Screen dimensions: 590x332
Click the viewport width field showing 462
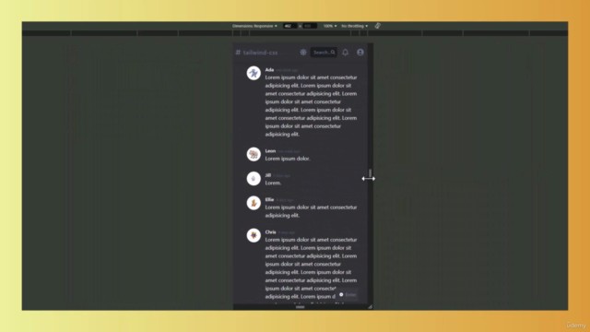[x=289, y=26]
